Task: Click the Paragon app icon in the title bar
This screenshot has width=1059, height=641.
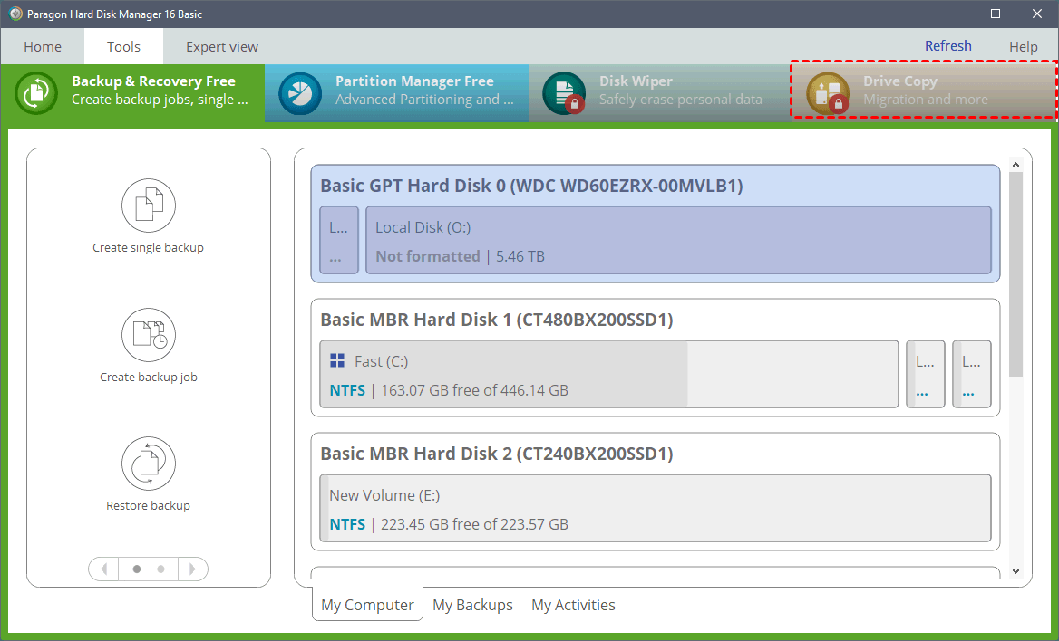Action: [15, 14]
